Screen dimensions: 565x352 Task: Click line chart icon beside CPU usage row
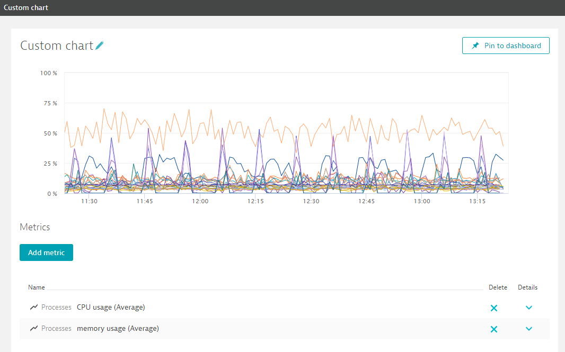coord(34,307)
